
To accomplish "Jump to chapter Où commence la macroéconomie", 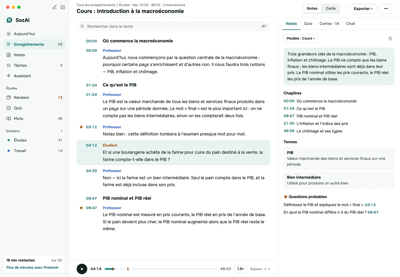I will [x=320, y=101].
